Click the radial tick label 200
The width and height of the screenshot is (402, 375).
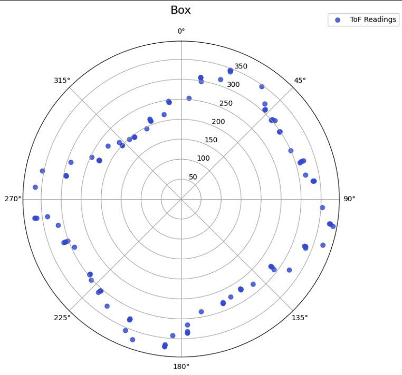pos(218,122)
